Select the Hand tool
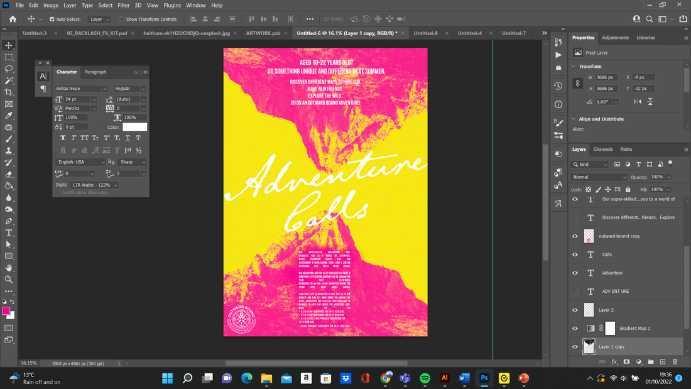Screen dimensions: 691x389 9,268
